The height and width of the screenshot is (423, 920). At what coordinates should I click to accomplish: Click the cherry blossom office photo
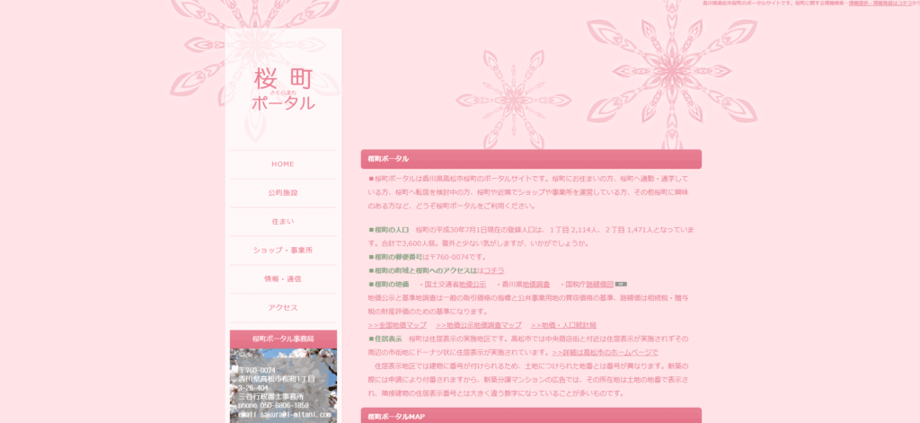coord(283,386)
